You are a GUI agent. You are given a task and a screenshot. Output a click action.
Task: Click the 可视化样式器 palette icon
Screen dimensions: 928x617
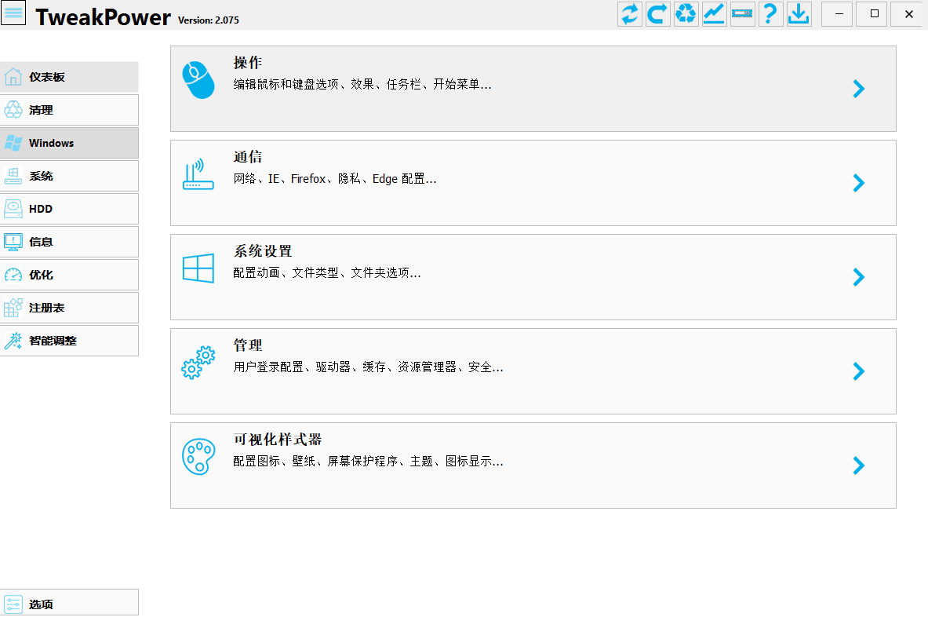[198, 456]
